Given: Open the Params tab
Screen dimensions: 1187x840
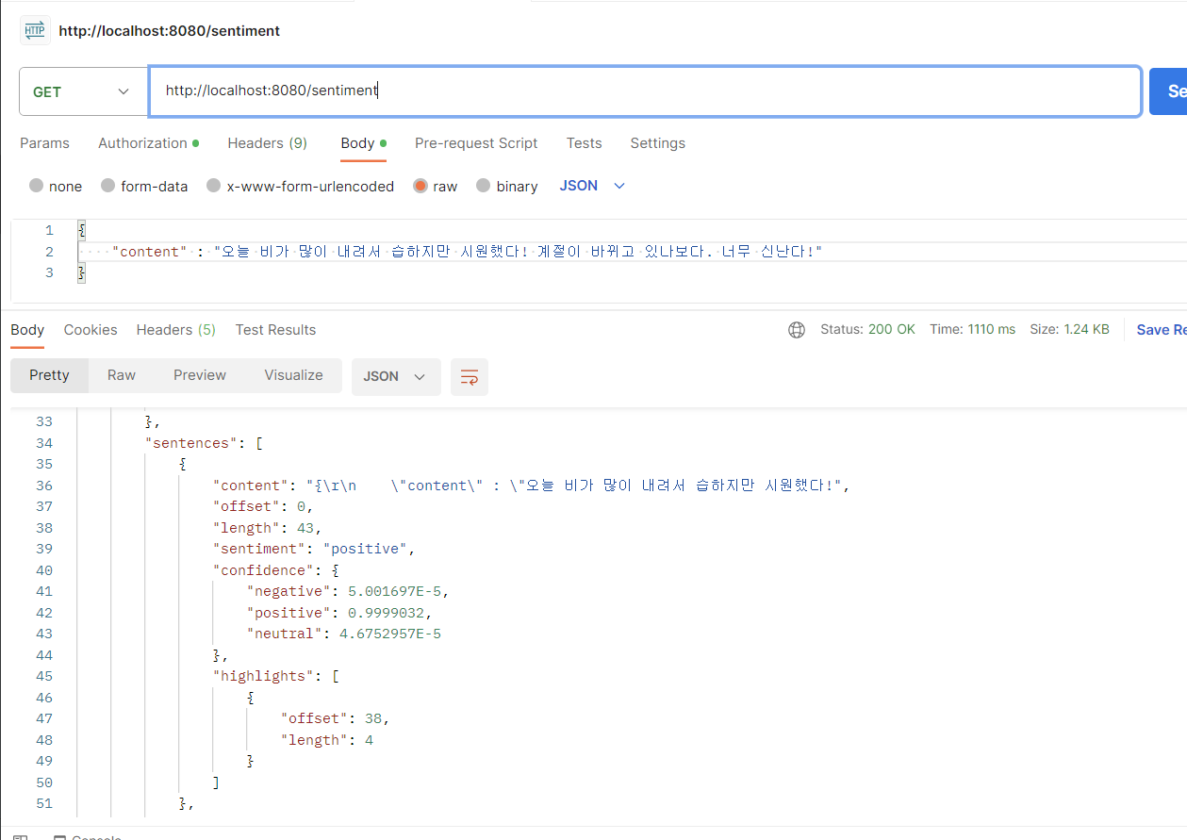Looking at the screenshot, I should [x=44, y=143].
